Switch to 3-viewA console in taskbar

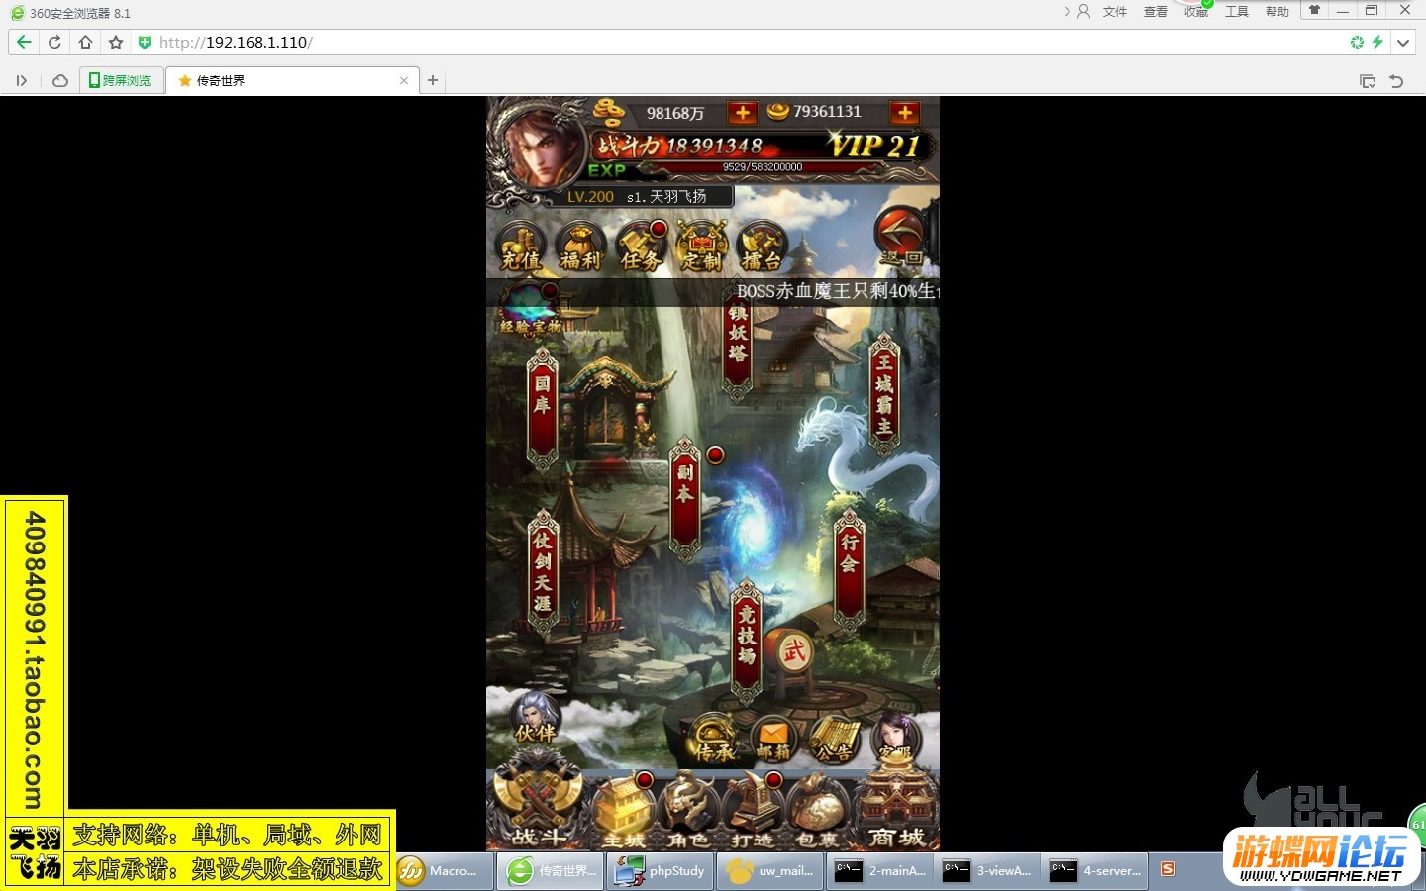coord(986,871)
